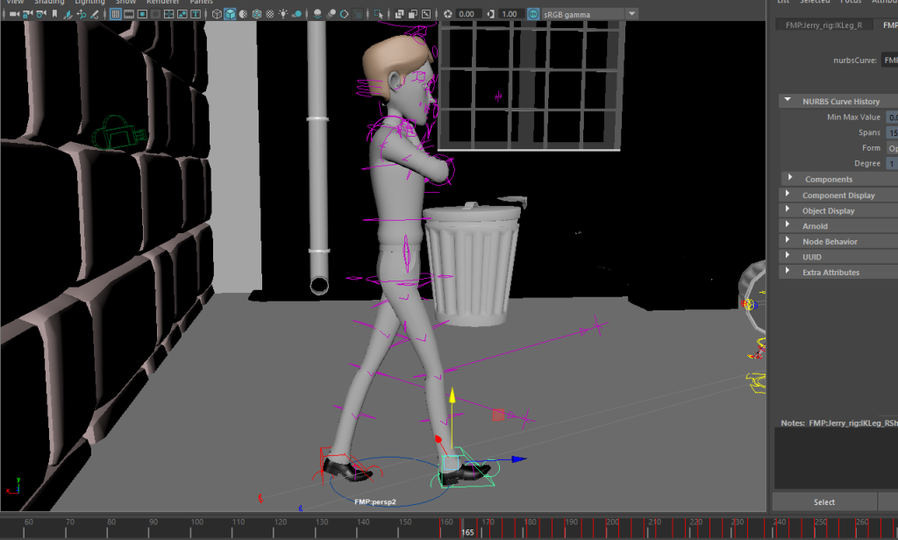Click the Shadows icon
Image resolution: width=898 pixels, height=540 pixels.
(296, 14)
